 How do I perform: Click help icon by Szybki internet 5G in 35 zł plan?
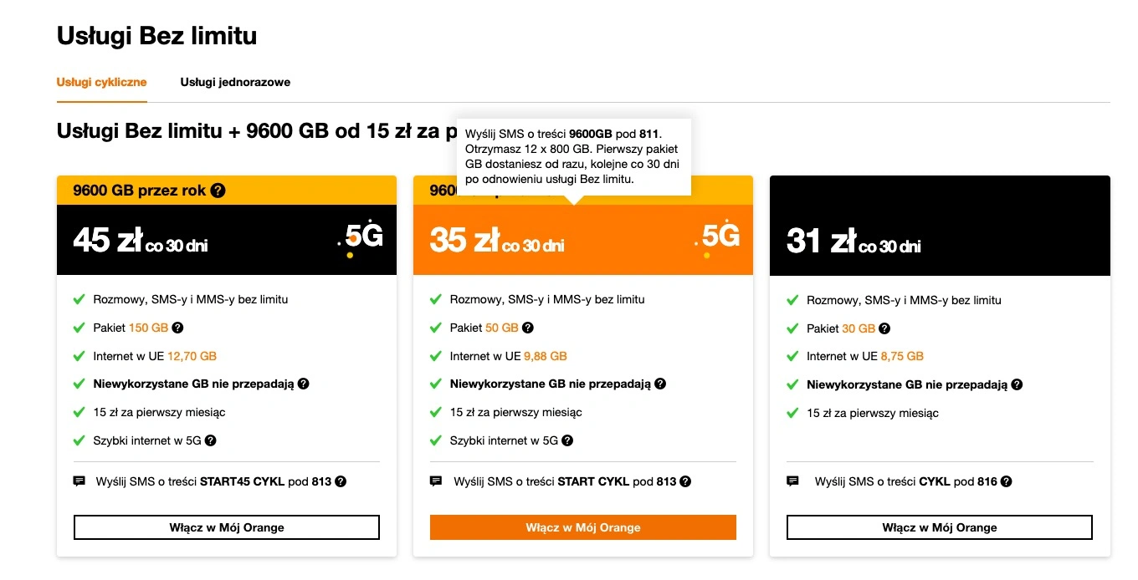[x=567, y=440]
